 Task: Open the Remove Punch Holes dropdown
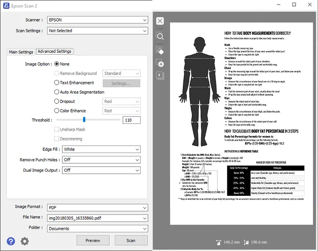101,160
